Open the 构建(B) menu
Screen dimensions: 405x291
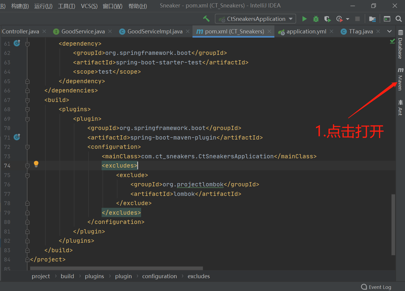(20, 6)
